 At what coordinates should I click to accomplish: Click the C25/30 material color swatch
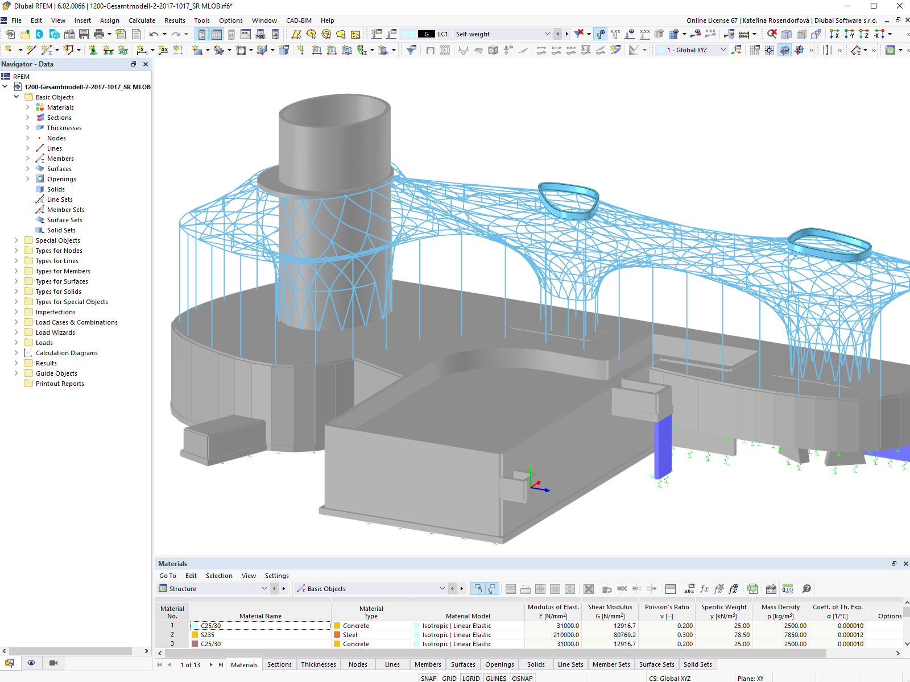[x=196, y=625]
